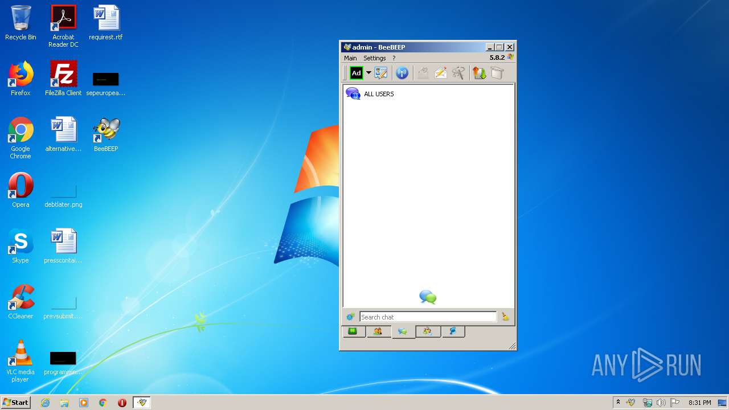Click the blue broadcast antenna icon
The image size is (729, 410).
(402, 73)
